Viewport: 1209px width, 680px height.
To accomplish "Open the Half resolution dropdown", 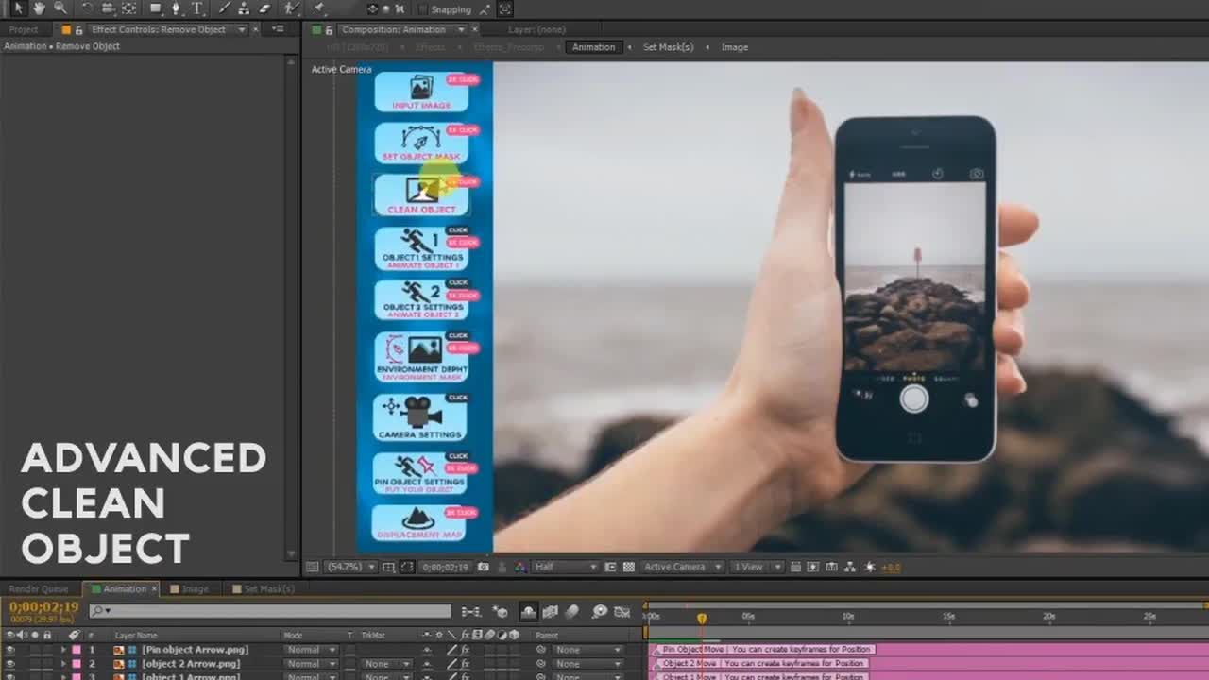I will 566,567.
